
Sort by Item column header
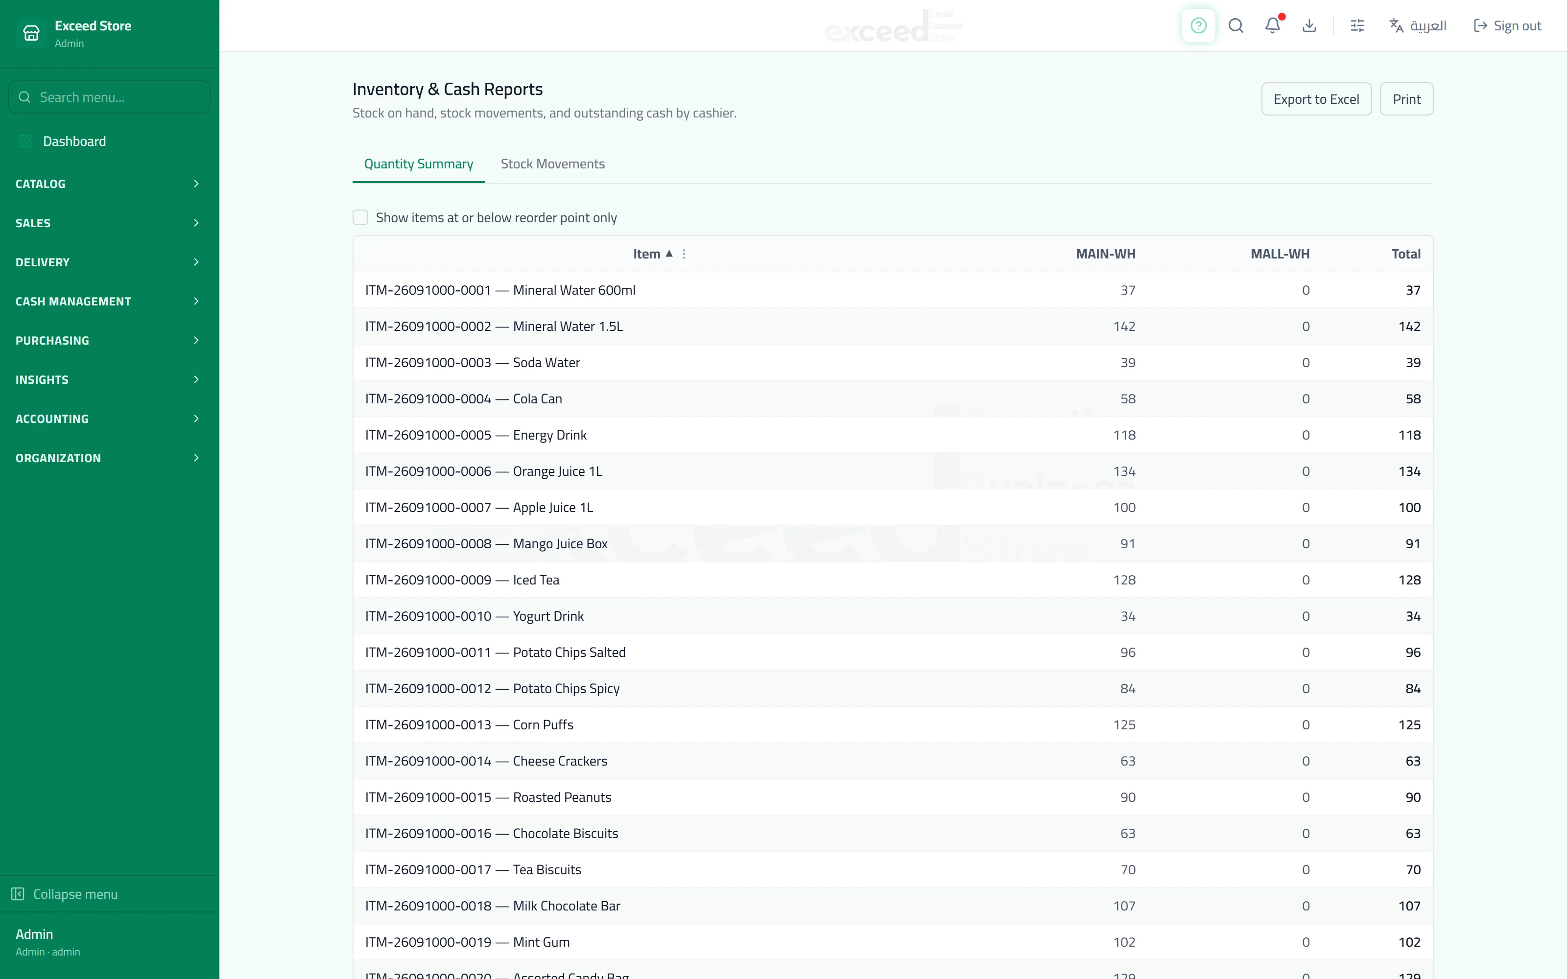(653, 254)
